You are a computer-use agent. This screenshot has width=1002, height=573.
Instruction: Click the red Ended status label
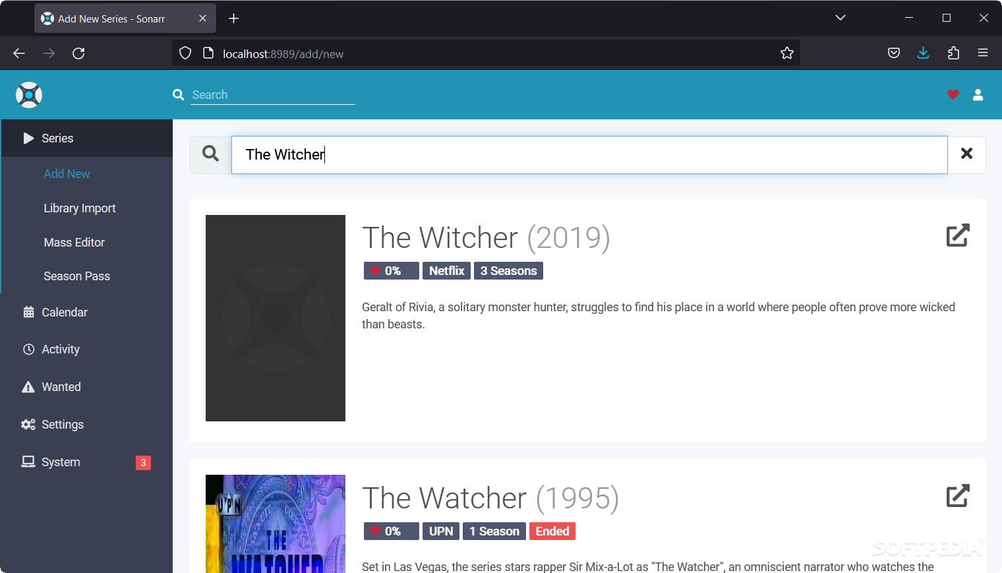(552, 531)
